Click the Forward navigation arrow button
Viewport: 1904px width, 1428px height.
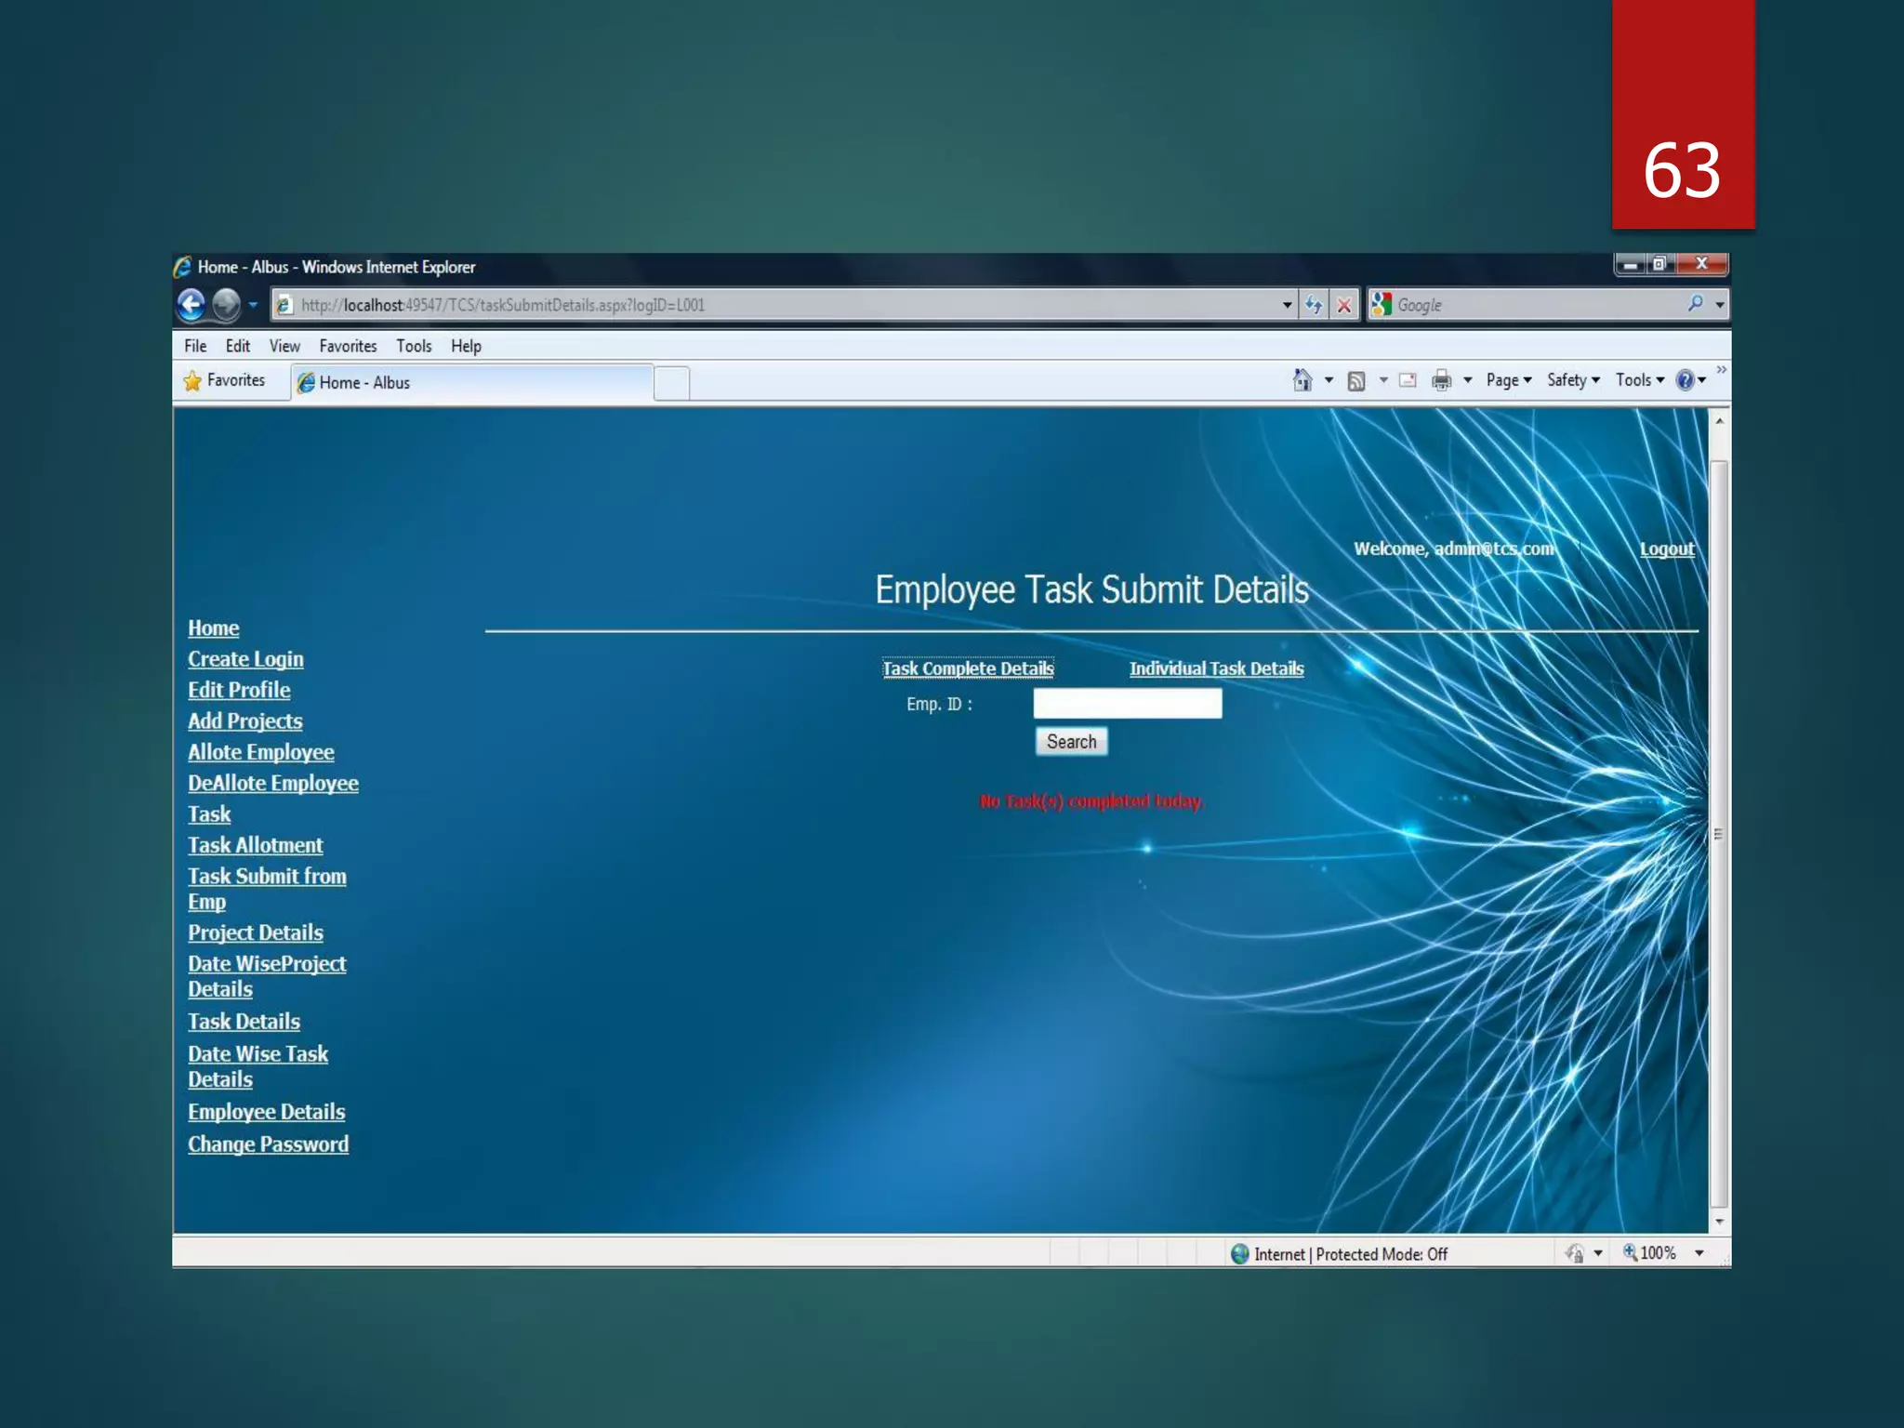tap(226, 304)
